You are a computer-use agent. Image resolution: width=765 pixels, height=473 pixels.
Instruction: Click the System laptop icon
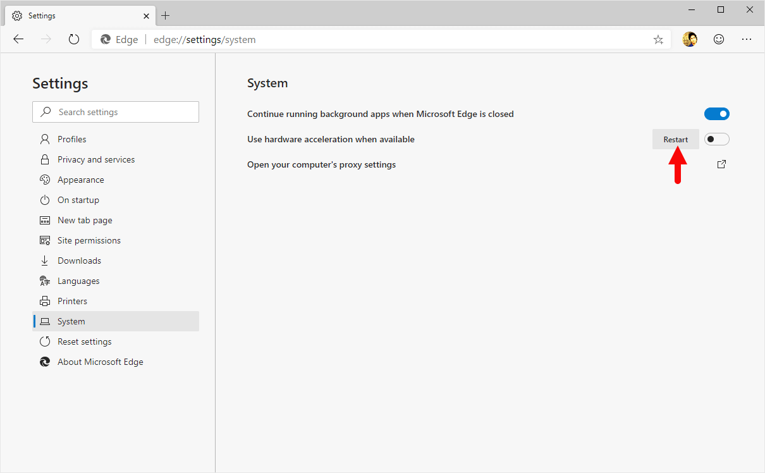pyautogui.click(x=45, y=321)
